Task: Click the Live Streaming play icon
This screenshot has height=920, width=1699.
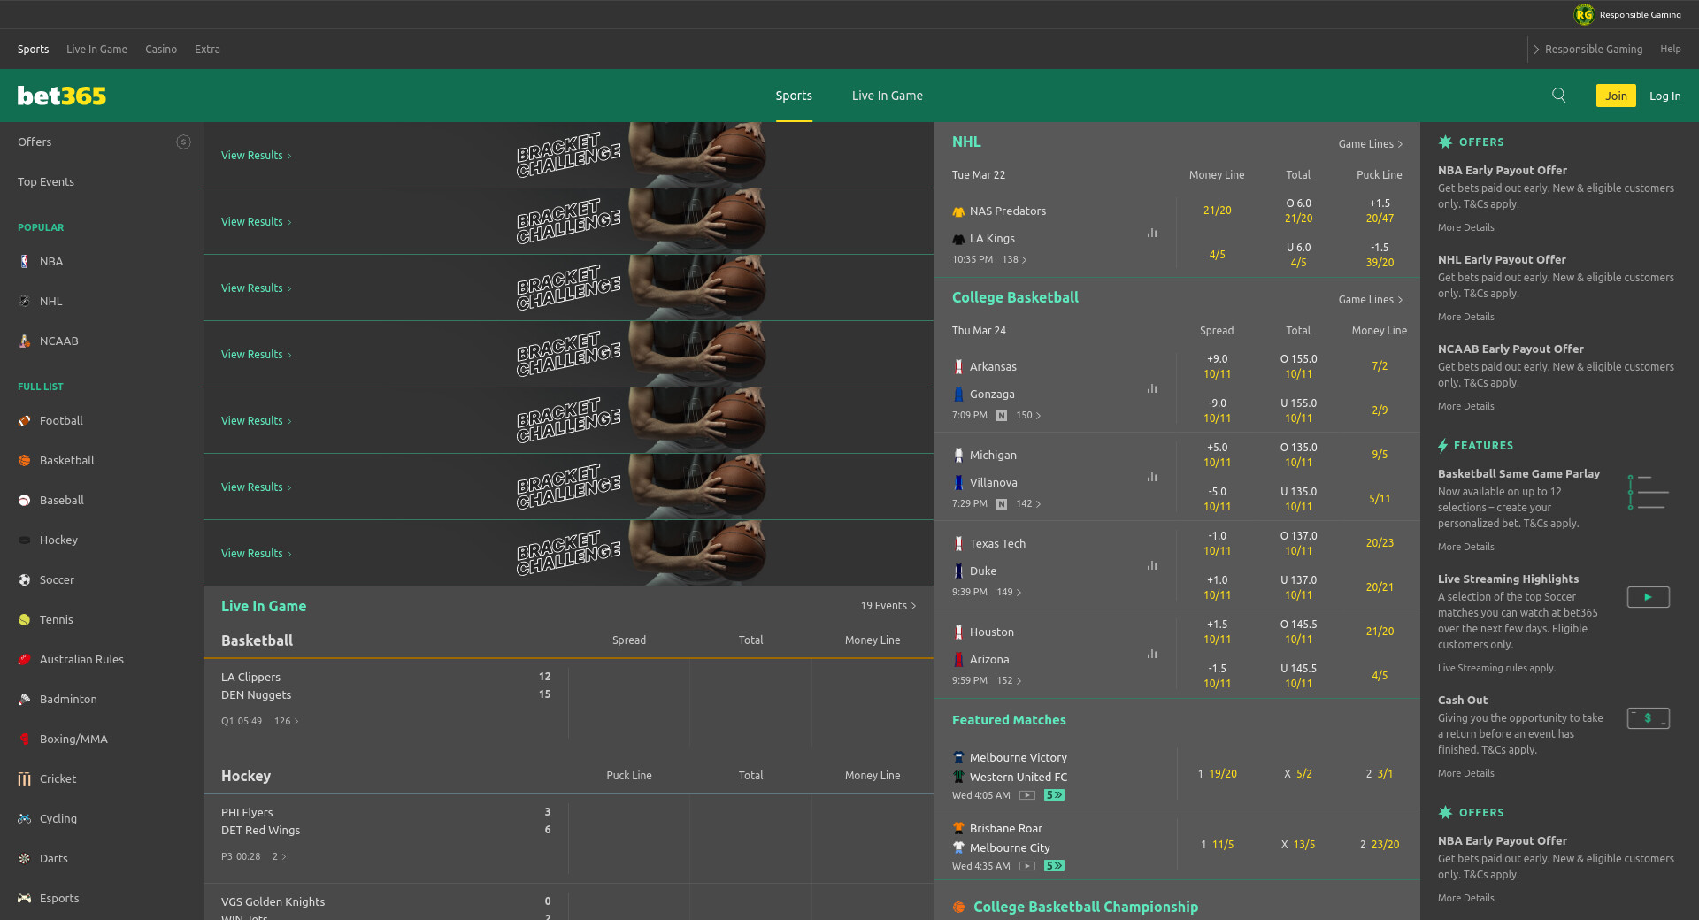Action: click(1648, 597)
